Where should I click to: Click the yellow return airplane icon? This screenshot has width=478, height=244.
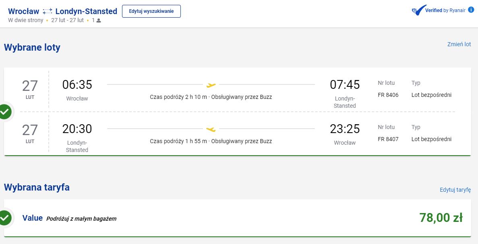click(211, 129)
